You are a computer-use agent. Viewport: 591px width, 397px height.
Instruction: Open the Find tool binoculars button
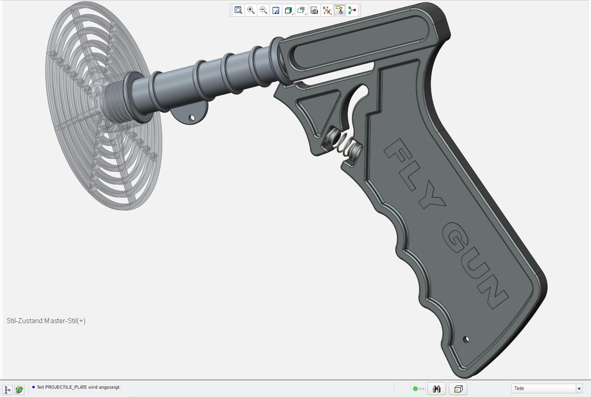[x=437, y=389]
